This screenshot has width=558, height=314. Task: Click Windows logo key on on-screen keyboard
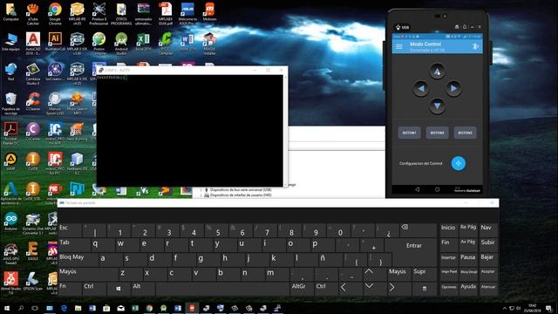[119, 289]
